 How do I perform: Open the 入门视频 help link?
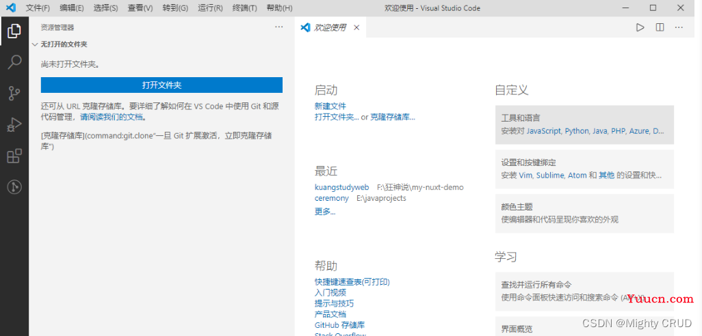tap(330, 293)
